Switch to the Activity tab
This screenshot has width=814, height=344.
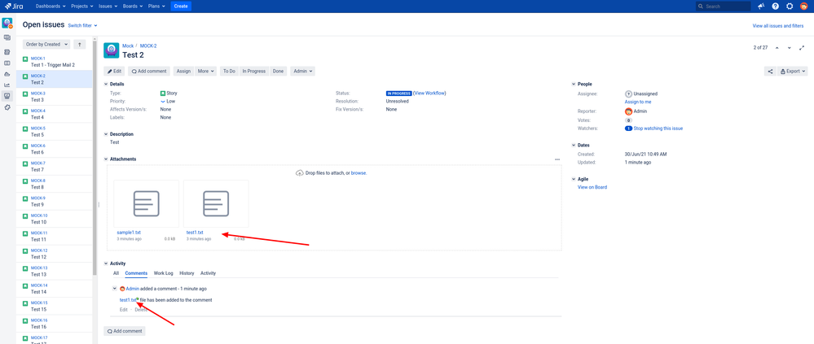tap(208, 273)
